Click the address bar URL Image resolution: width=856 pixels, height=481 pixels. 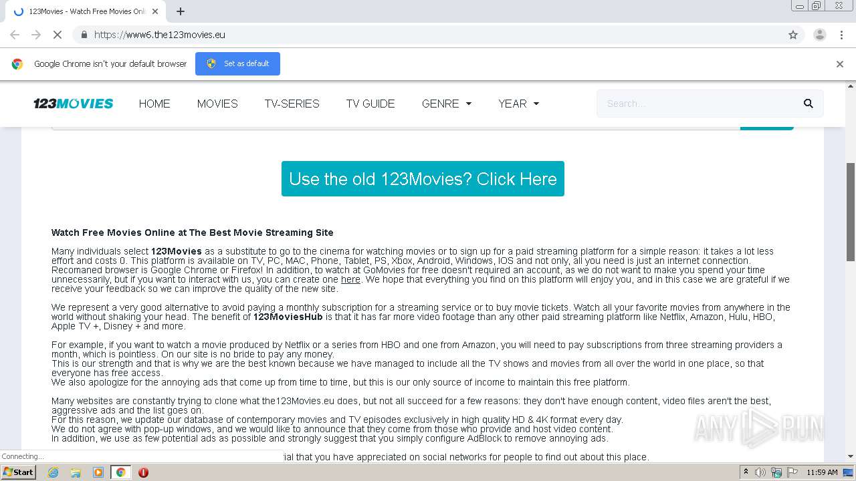[160, 35]
